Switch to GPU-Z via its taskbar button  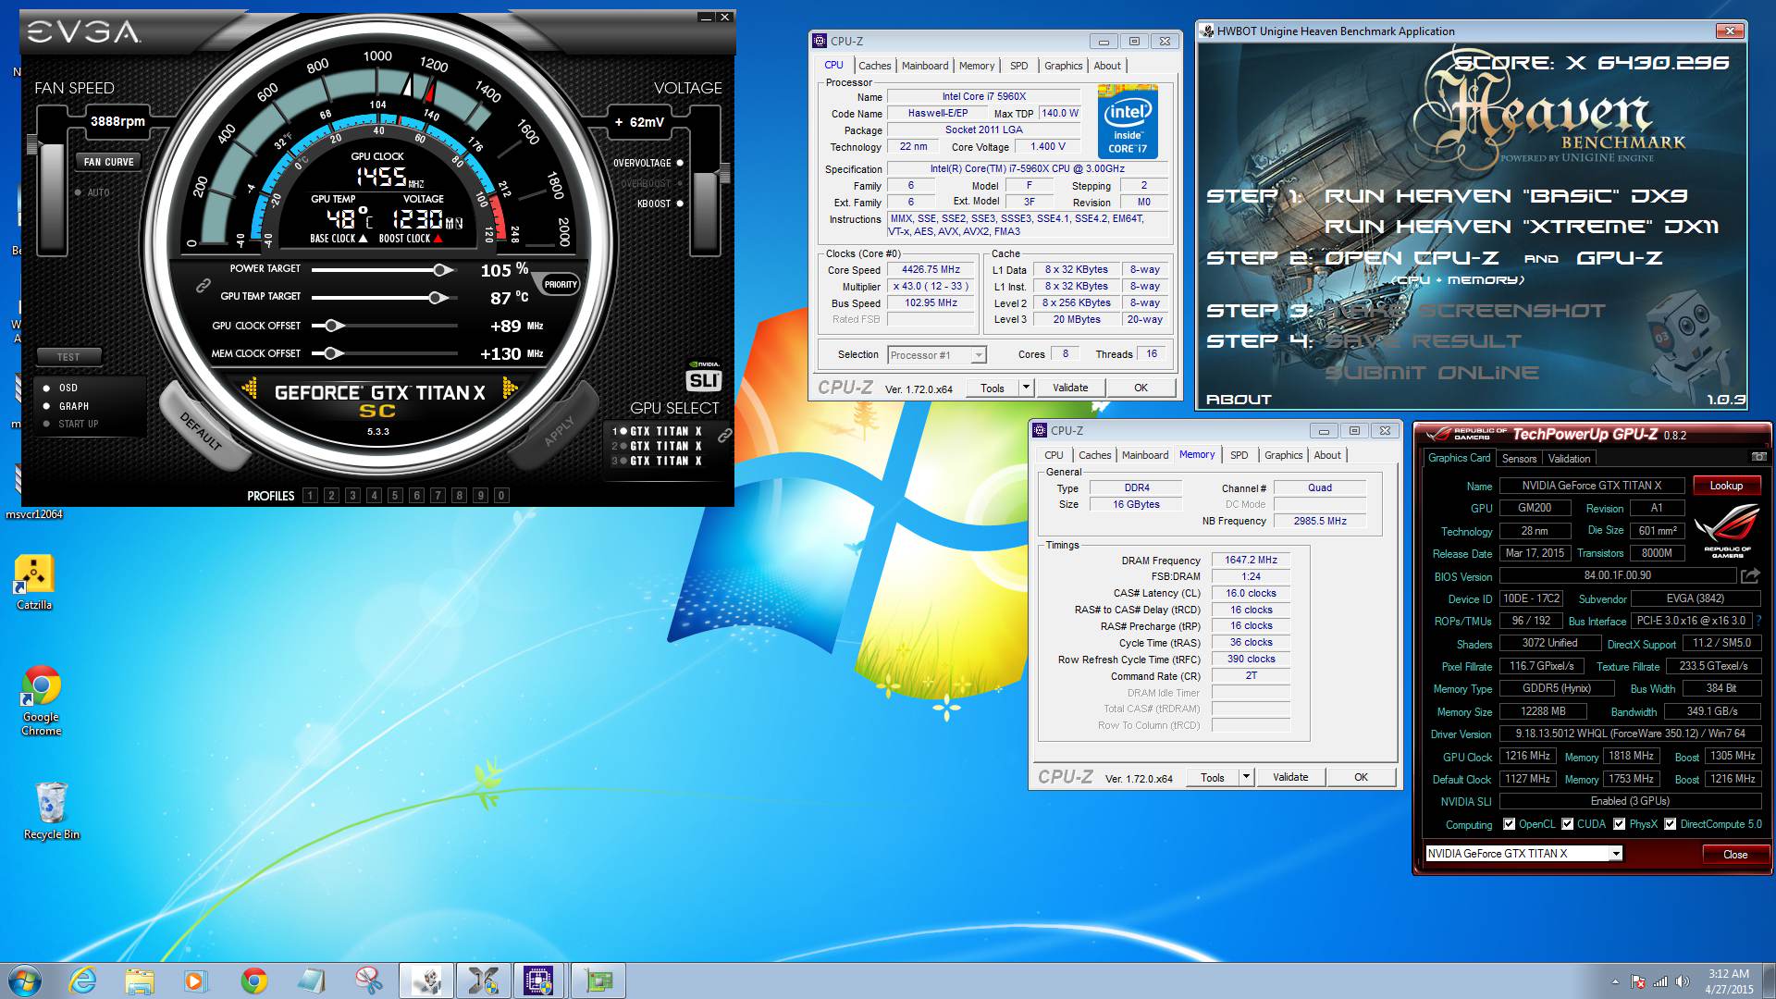[598, 980]
